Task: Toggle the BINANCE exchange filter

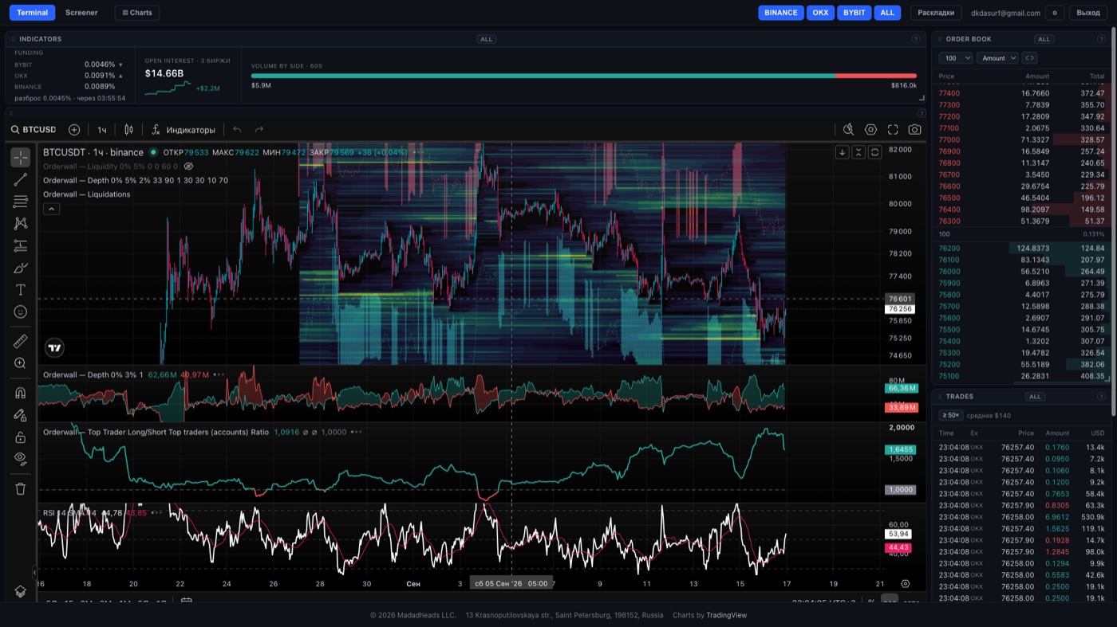Action: pos(781,13)
